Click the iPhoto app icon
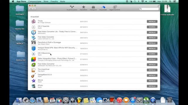 tap(33, 86)
